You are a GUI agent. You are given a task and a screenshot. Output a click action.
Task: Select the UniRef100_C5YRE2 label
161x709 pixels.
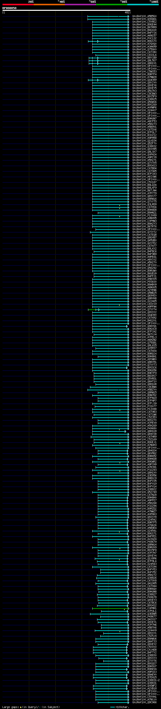pyautogui.click(x=144, y=22)
